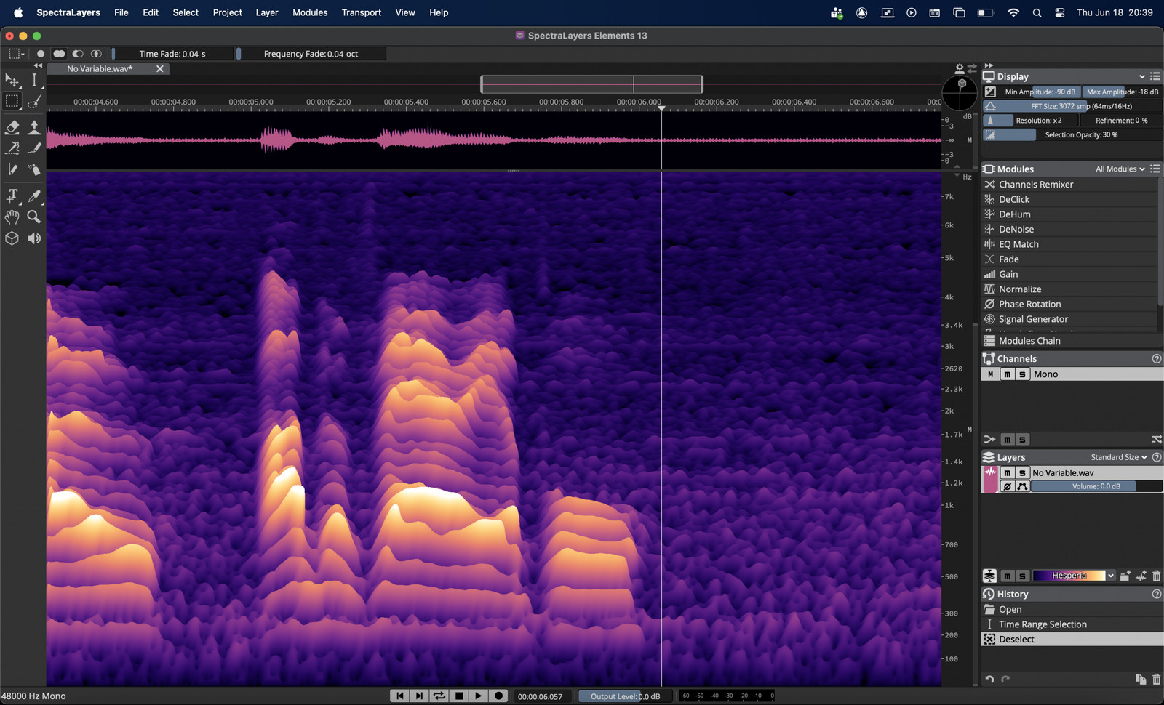The height and width of the screenshot is (705, 1164).
Task: Start recording with the record button
Action: tap(498, 696)
